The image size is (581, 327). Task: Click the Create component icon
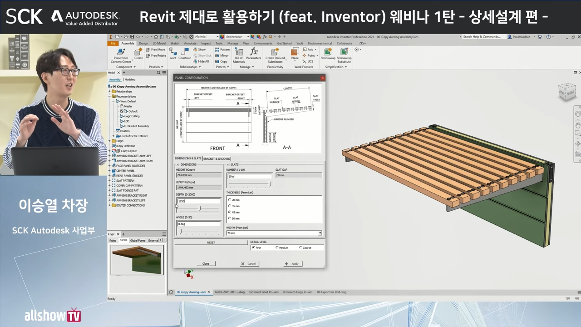click(x=138, y=52)
